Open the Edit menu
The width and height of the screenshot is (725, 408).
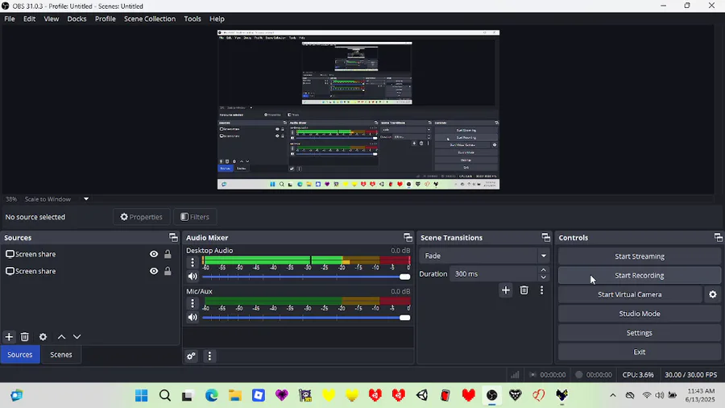[29, 19]
